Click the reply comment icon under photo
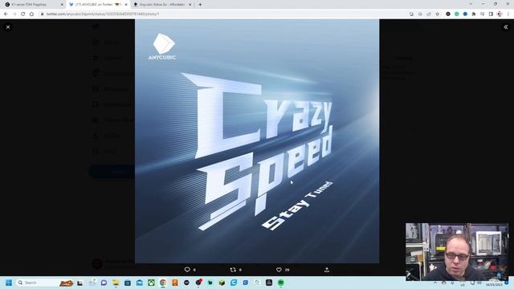This screenshot has width=514, height=289. 187,270
